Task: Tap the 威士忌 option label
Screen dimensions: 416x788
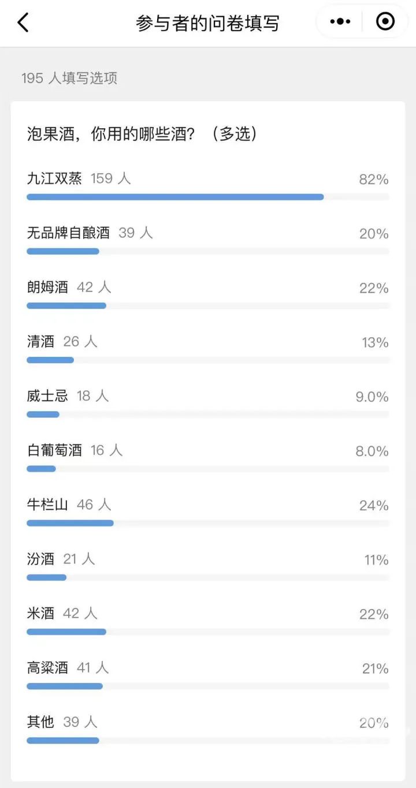Action: pyautogui.click(x=47, y=396)
